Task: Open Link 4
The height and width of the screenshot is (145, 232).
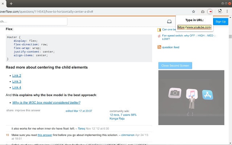Action: [x=17, y=87]
